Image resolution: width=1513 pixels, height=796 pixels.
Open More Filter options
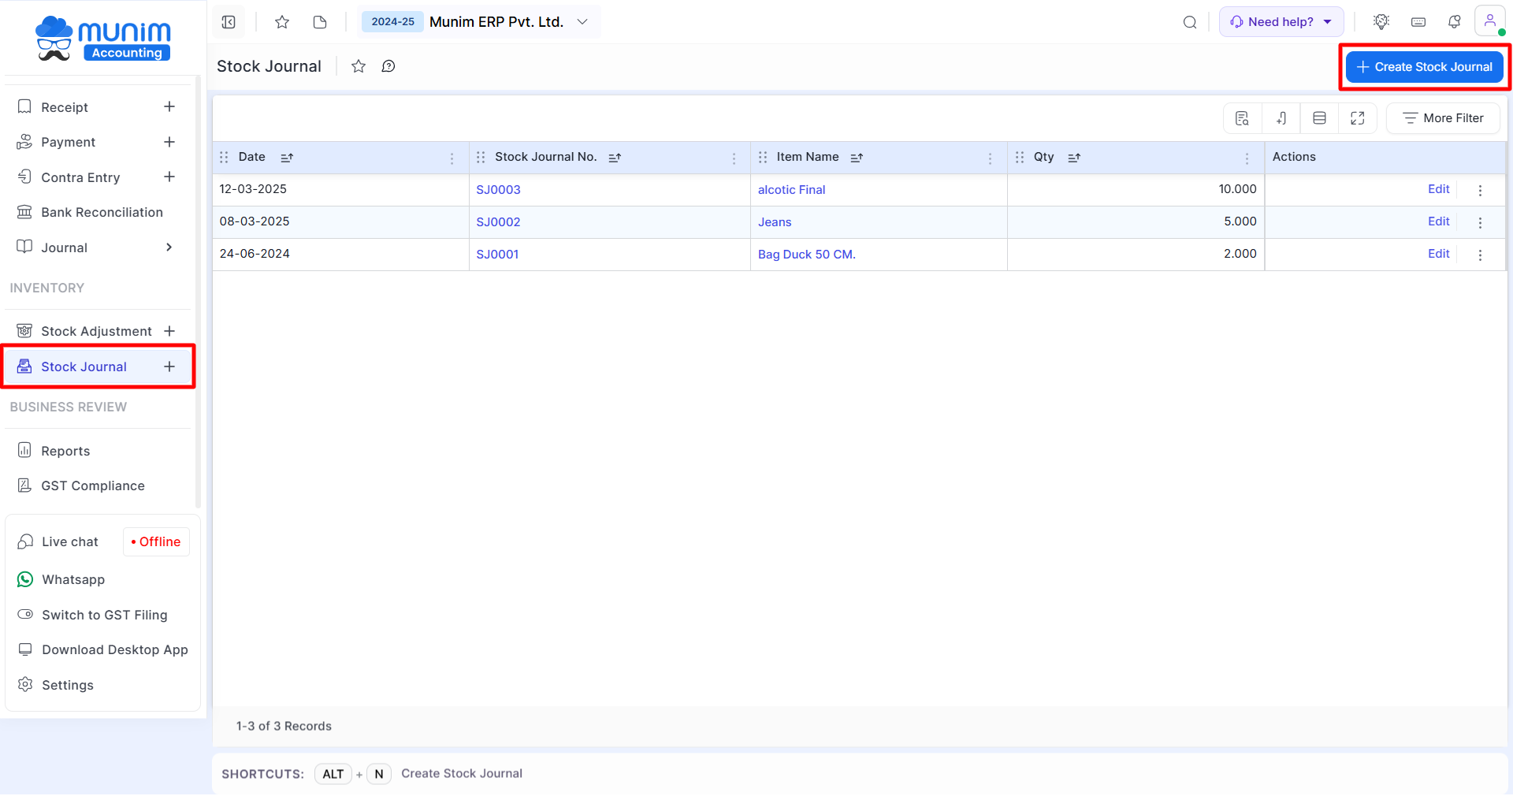[1443, 118]
